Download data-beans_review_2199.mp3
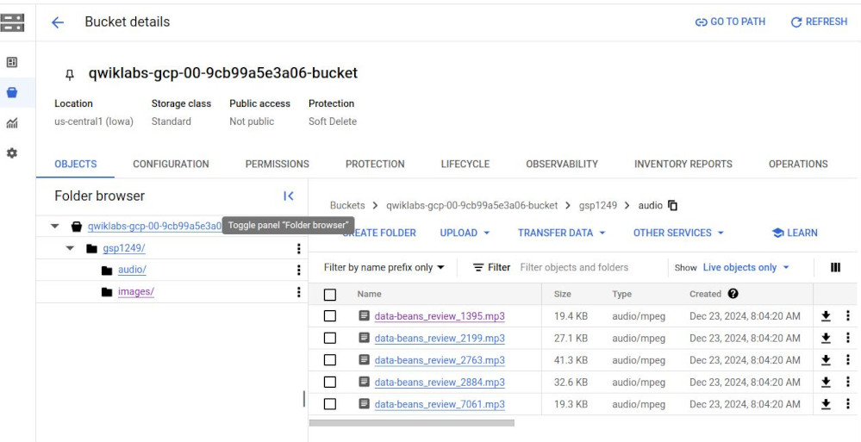 click(826, 338)
